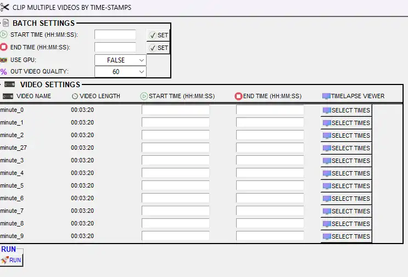Click the Video Settings header video icon
The image size is (408, 277).
pos(10,84)
